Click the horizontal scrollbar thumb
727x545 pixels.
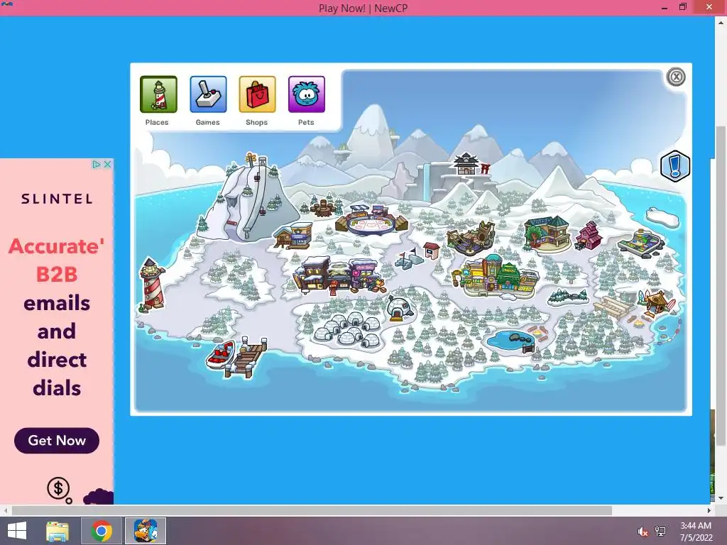[312, 510]
